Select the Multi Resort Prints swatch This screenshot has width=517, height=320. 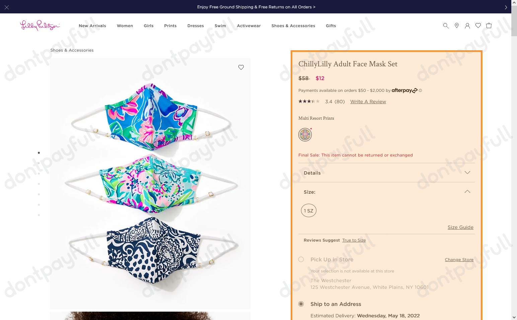point(305,134)
